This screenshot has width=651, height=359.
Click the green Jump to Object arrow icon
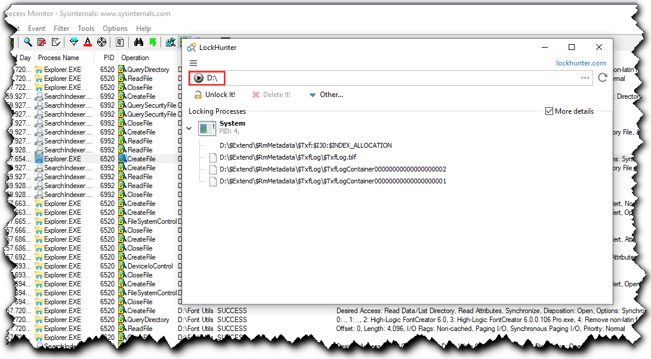tap(153, 42)
